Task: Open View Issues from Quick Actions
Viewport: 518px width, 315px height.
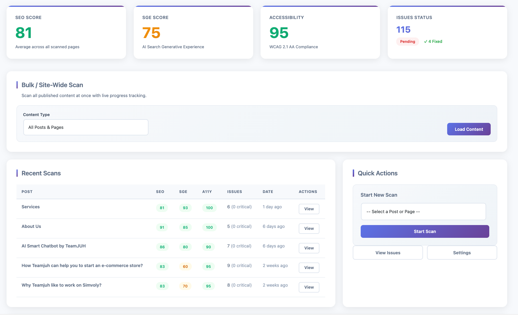Action: click(387, 253)
